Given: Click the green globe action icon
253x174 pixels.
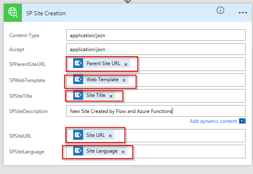Looking at the screenshot, I should (13, 13).
